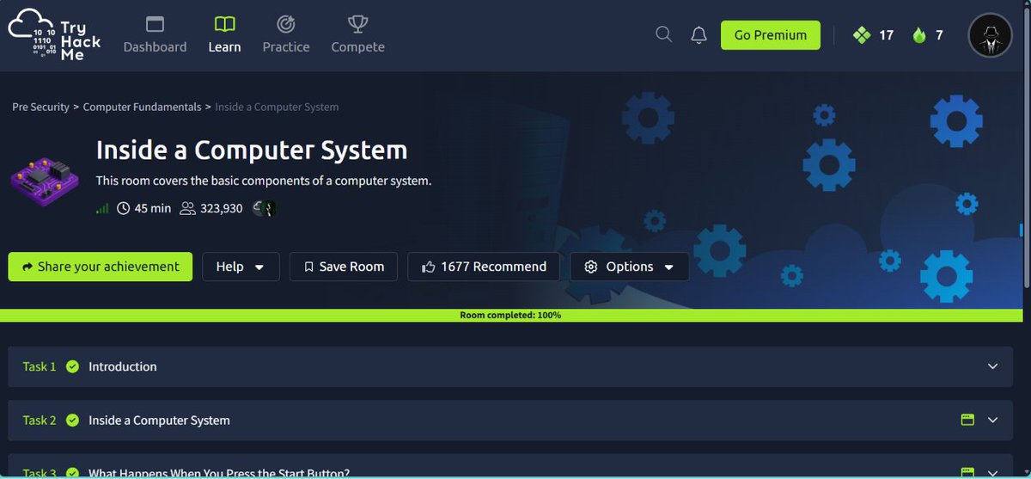Click the 1677 Recommend button

coord(484,267)
